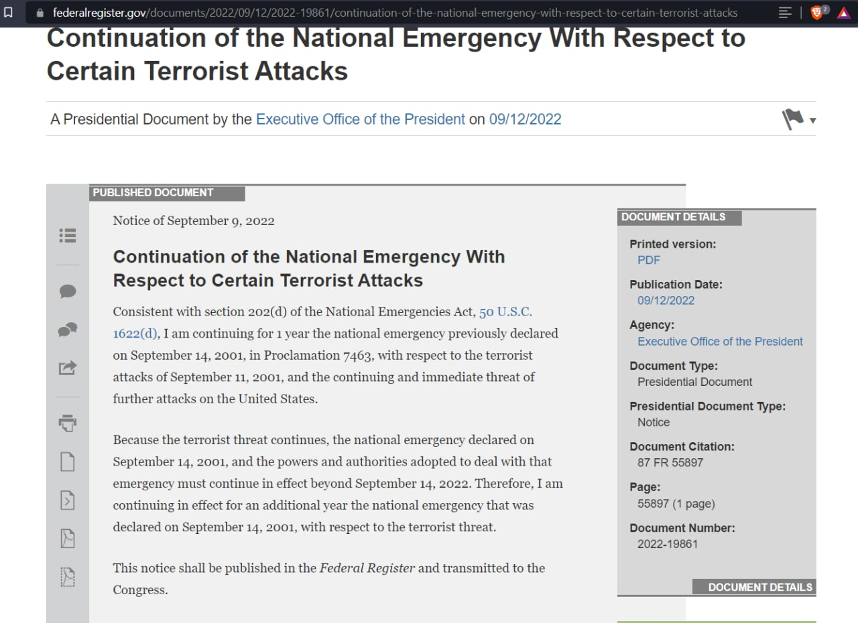Expand the flag dropdown arrow
This screenshot has width=858, height=623.
click(x=813, y=121)
